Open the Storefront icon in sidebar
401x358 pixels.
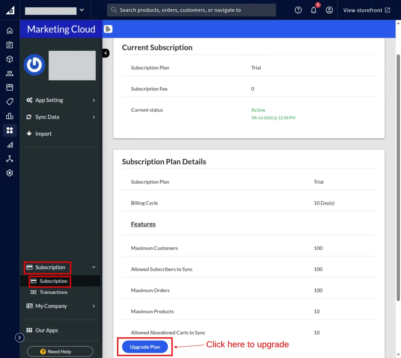tap(10, 87)
